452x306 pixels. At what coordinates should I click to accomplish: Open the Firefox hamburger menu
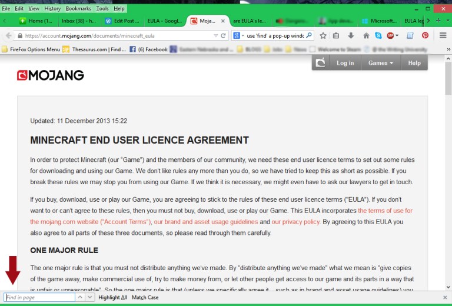click(443, 35)
